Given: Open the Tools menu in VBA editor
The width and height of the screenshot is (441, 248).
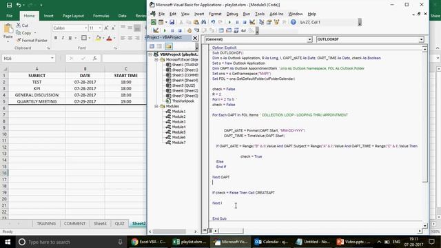Looking at the screenshot, I should pyautogui.click(x=260, y=14).
